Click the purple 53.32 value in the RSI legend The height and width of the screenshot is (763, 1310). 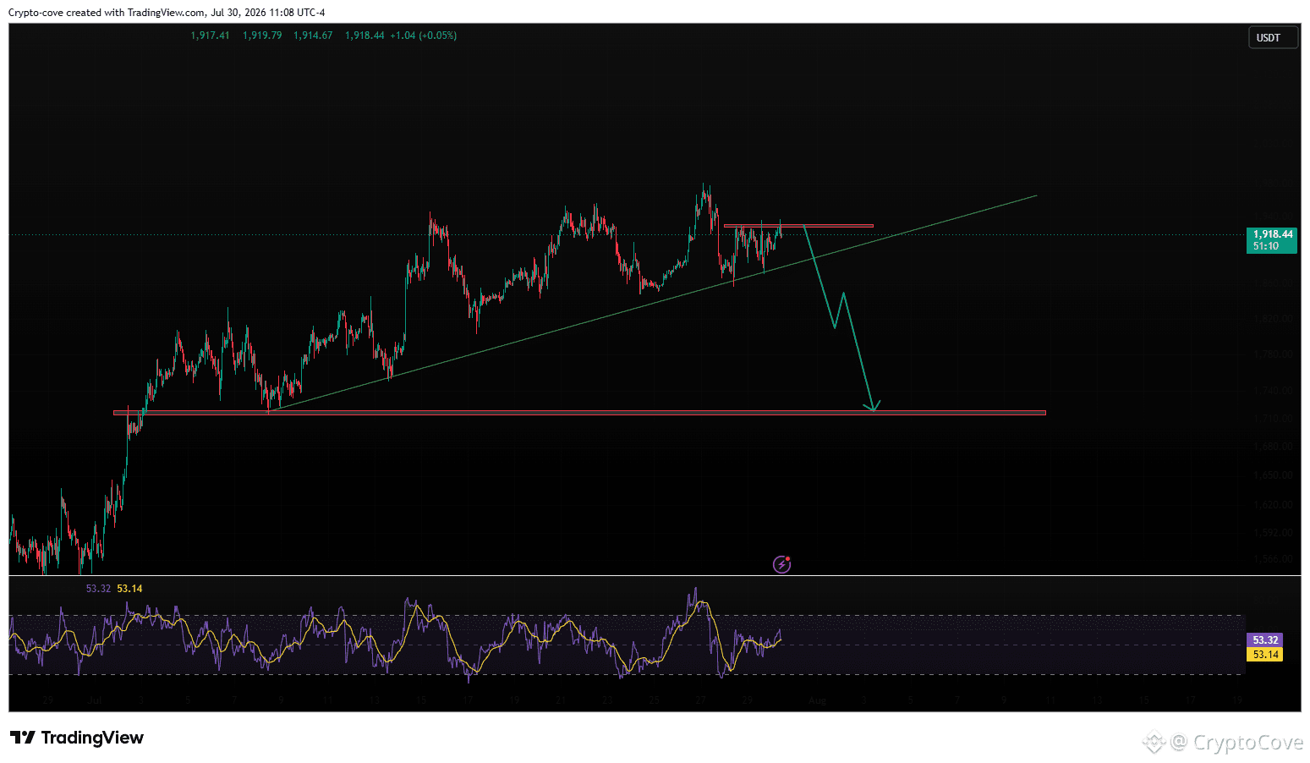point(98,589)
